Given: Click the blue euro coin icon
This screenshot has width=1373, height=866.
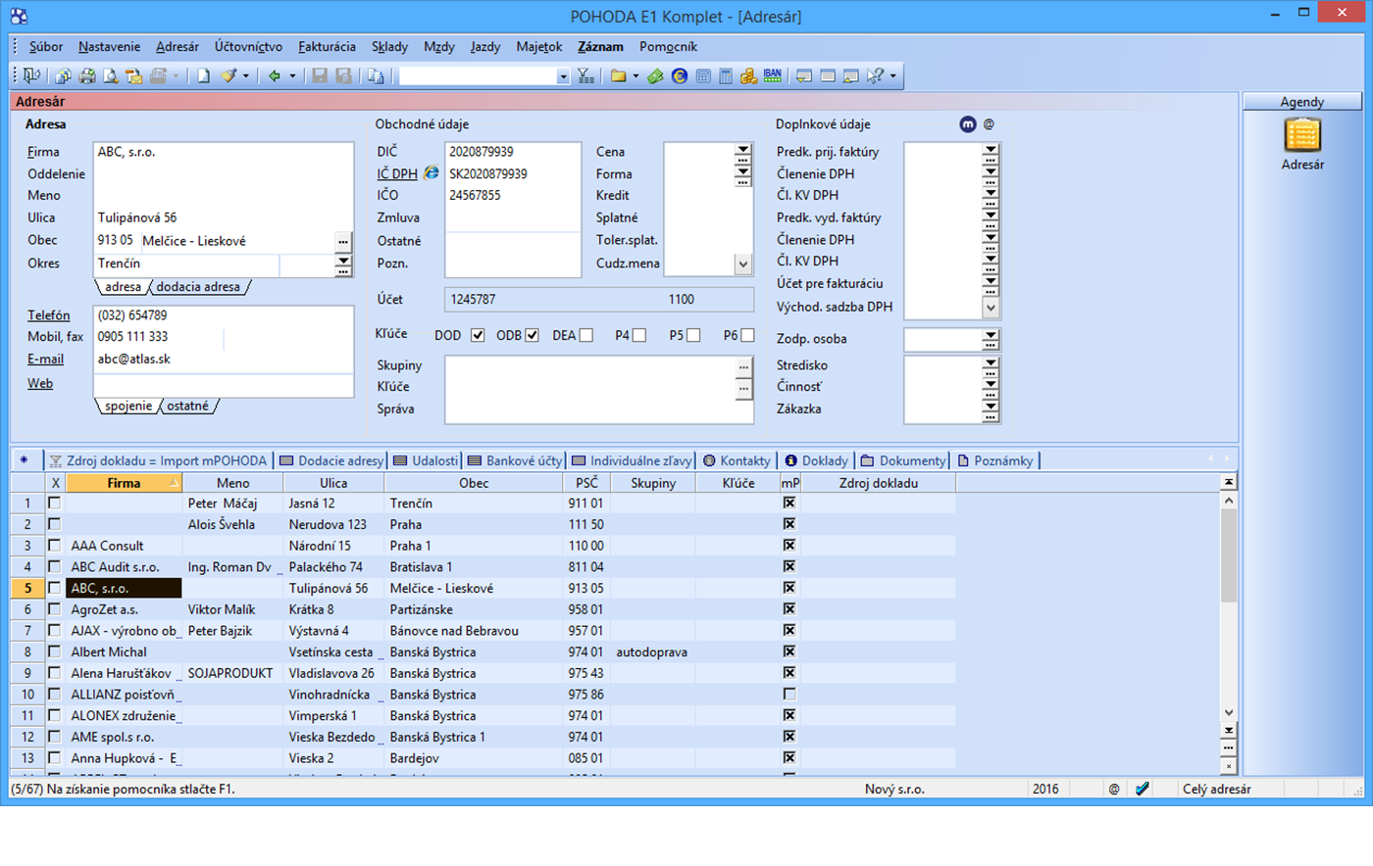Looking at the screenshot, I should click(679, 75).
